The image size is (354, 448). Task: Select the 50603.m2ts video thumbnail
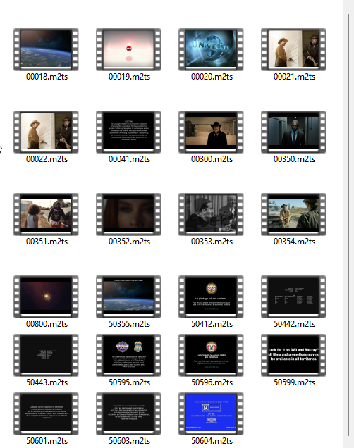pyautogui.click(x=128, y=413)
